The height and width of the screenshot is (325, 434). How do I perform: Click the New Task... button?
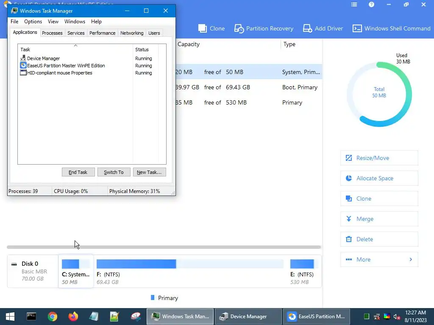point(150,172)
